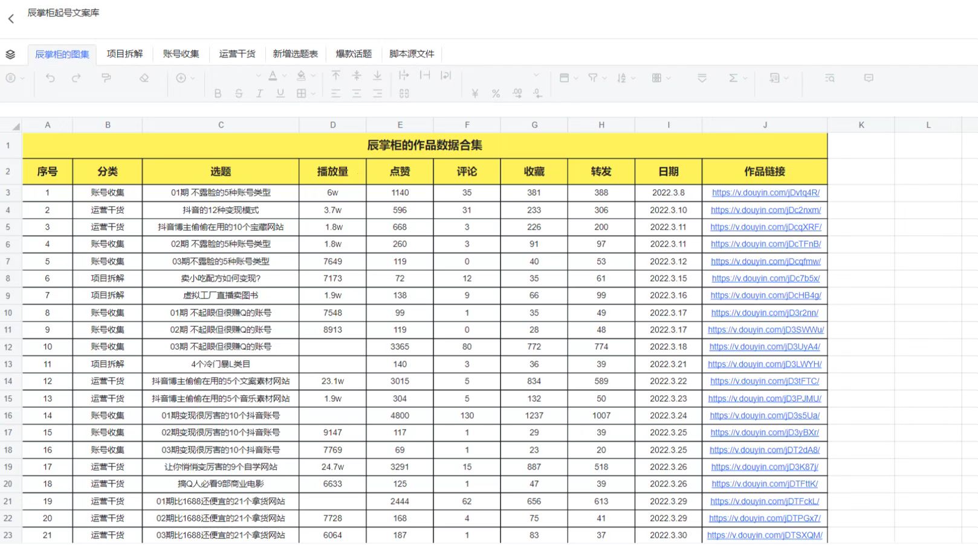
Task: Select row 14 header
Action: 8,381
